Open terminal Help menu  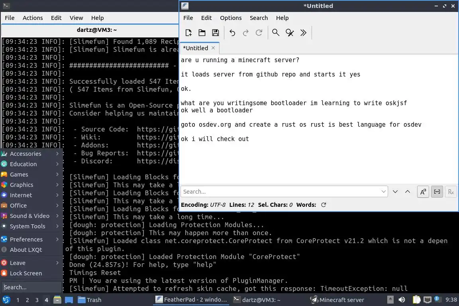pyautogui.click(x=97, y=18)
